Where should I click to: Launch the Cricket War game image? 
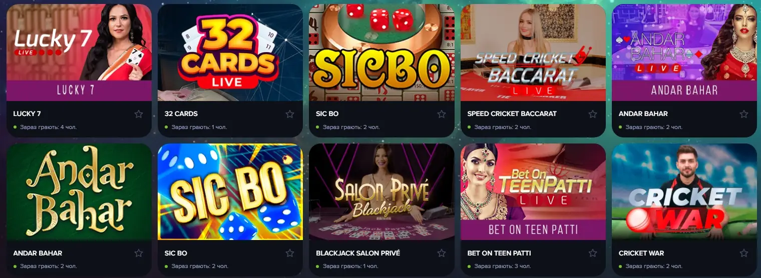coord(684,192)
